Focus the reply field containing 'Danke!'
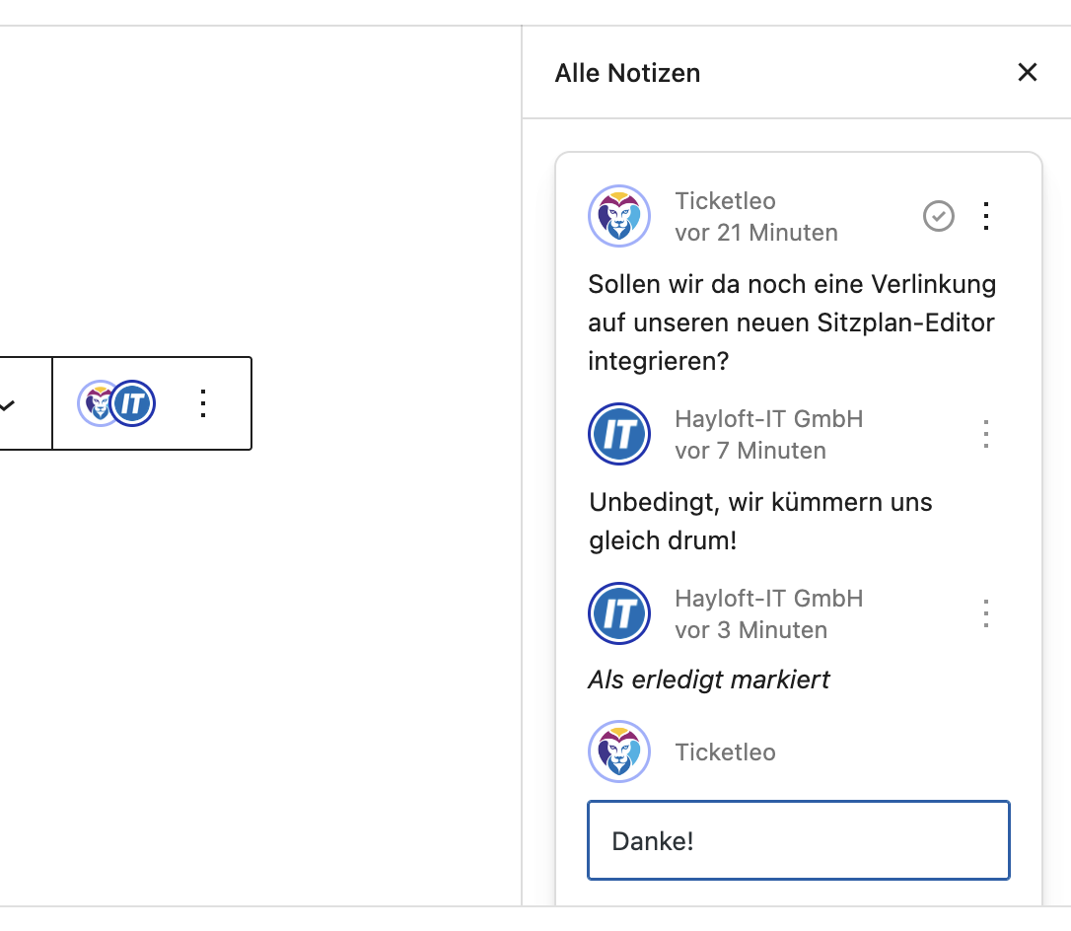This screenshot has height=931, width=1071. (798, 840)
